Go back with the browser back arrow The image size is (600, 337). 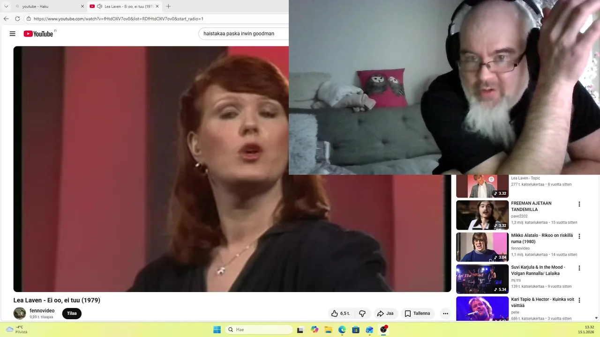[x=6, y=19]
